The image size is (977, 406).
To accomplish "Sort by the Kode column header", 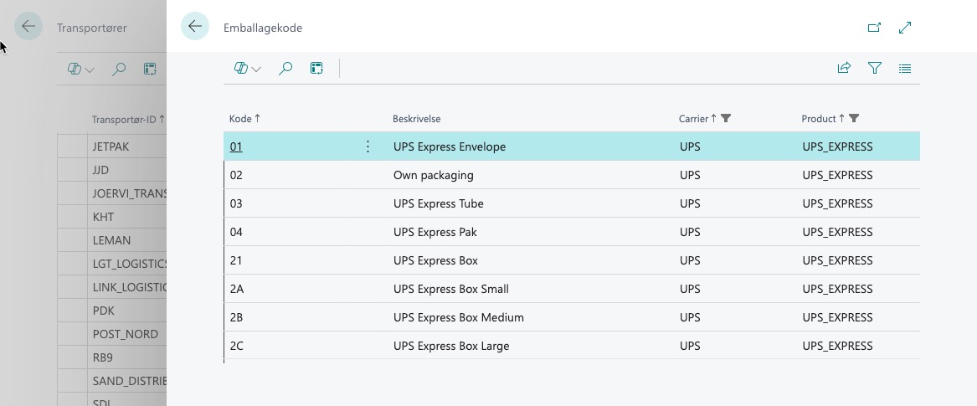I will 240,119.
